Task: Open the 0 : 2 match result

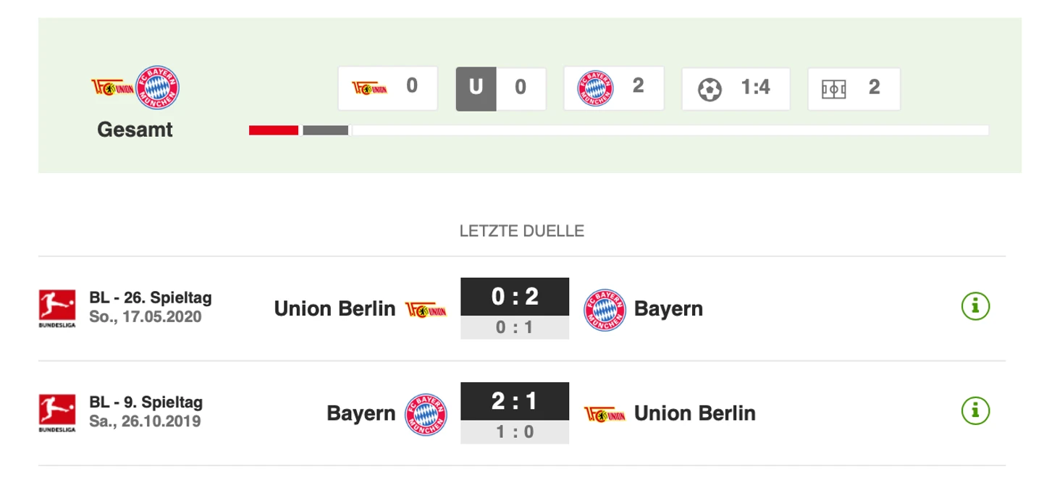Action: tap(514, 297)
